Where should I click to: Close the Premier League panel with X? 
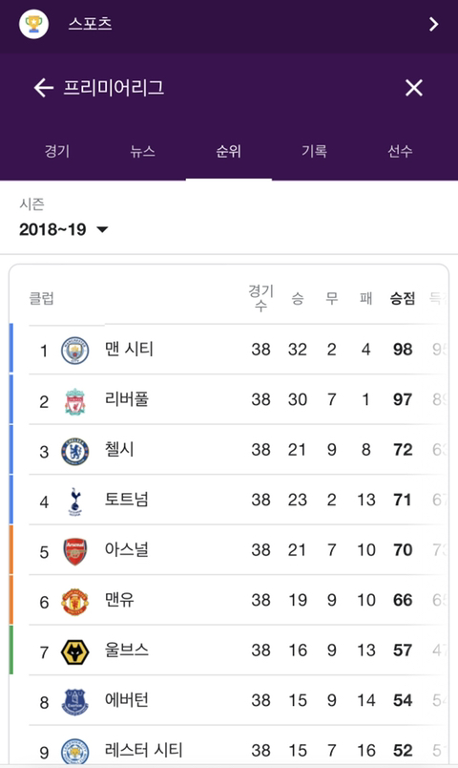(x=413, y=88)
